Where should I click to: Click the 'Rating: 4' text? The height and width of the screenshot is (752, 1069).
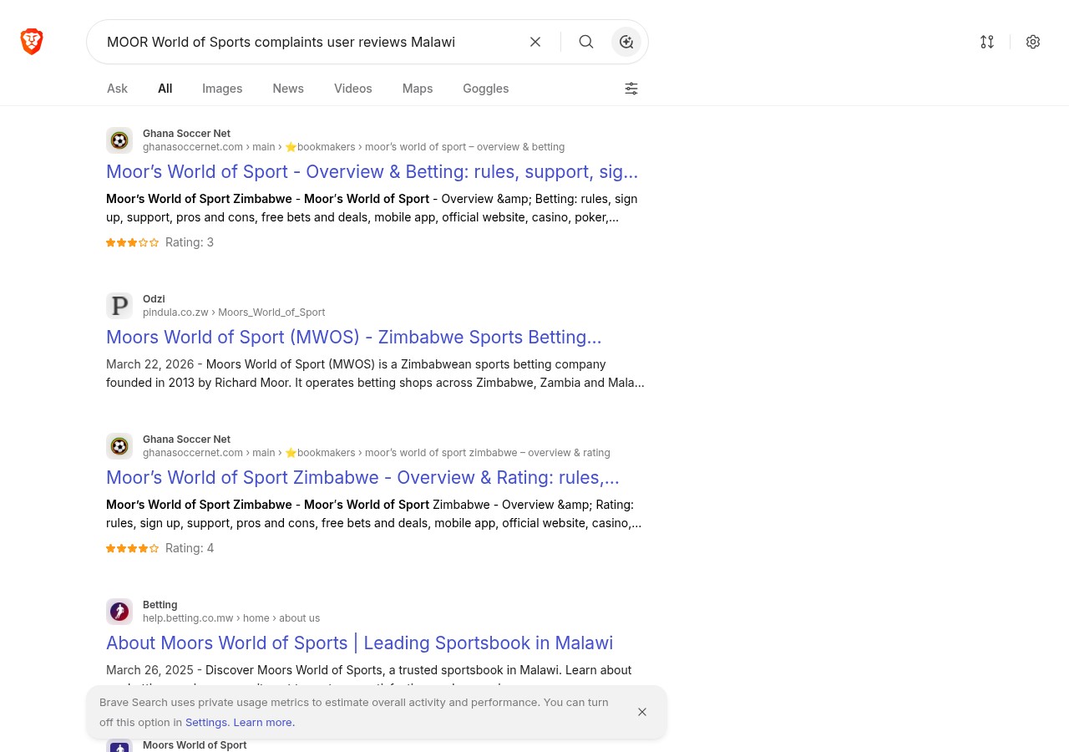(190, 548)
